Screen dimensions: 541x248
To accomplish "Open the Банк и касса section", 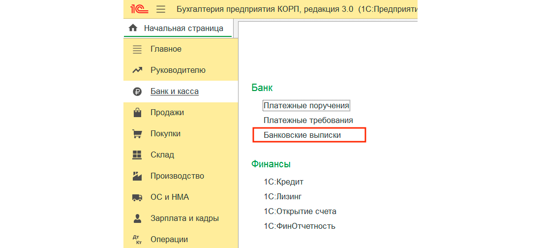I will pos(174,92).
